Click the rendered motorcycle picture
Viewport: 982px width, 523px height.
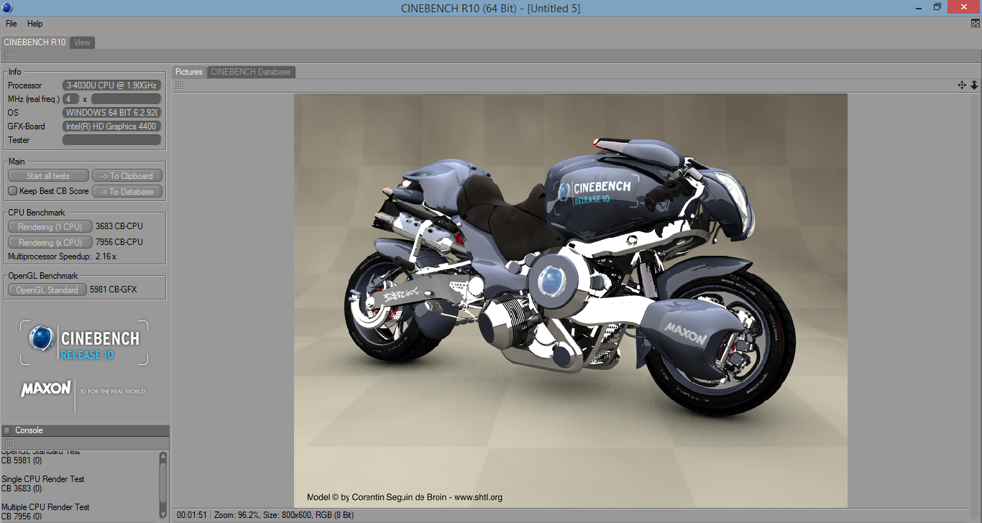click(x=570, y=300)
